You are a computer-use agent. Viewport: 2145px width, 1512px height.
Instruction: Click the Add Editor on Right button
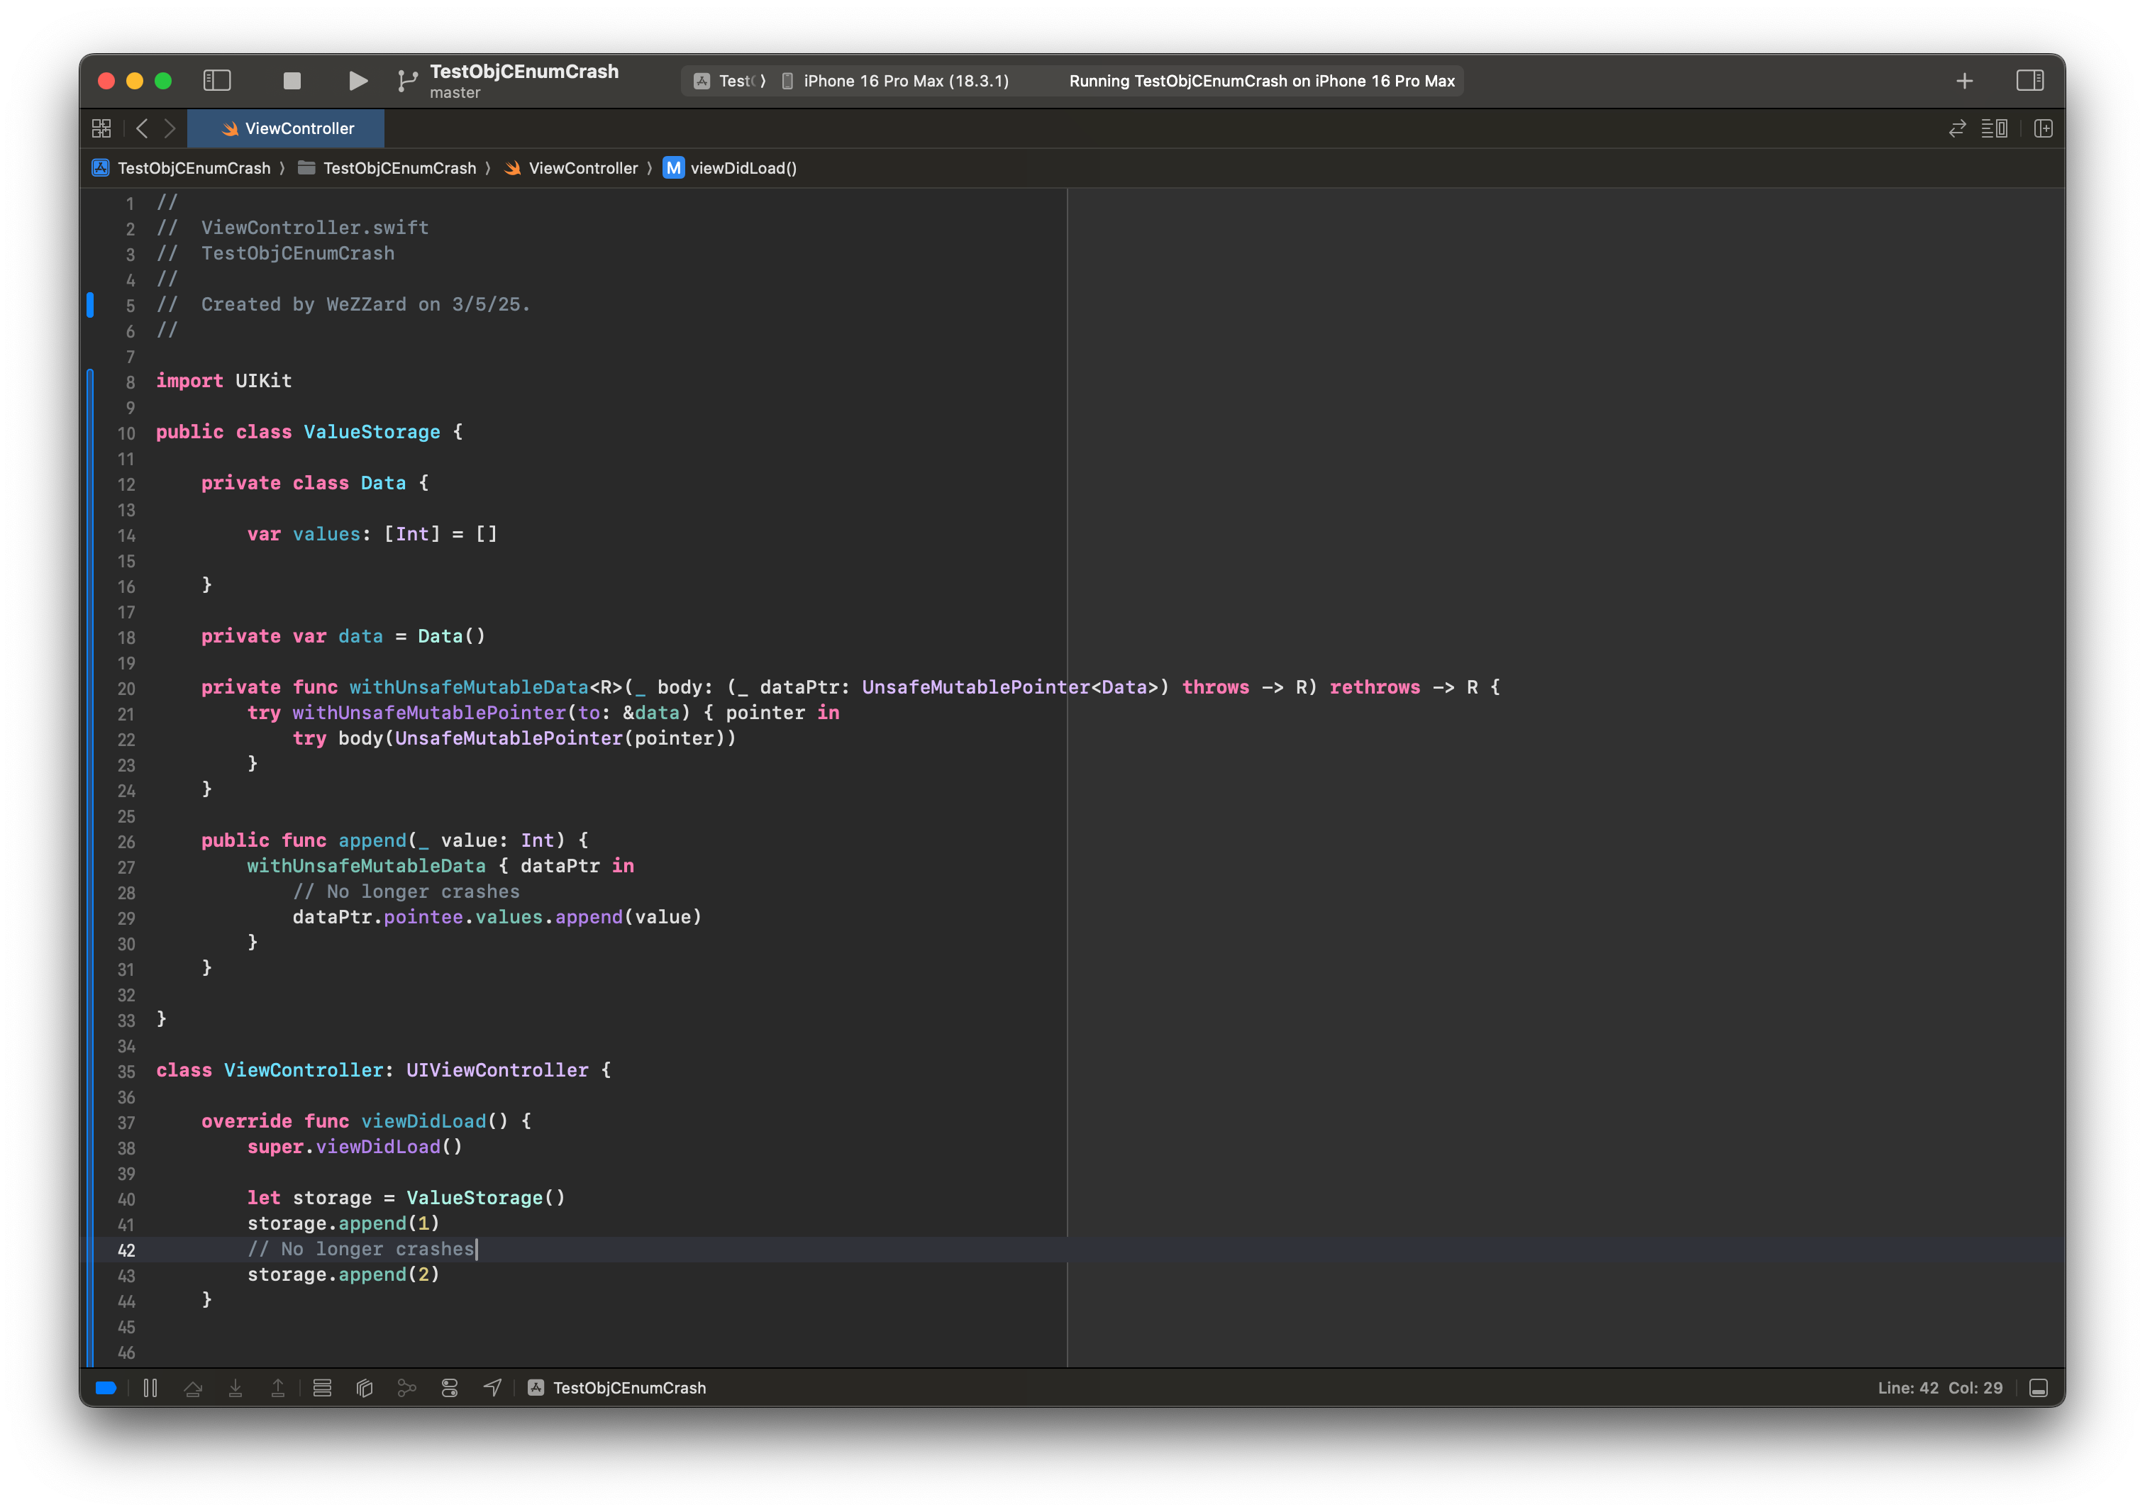2043,128
